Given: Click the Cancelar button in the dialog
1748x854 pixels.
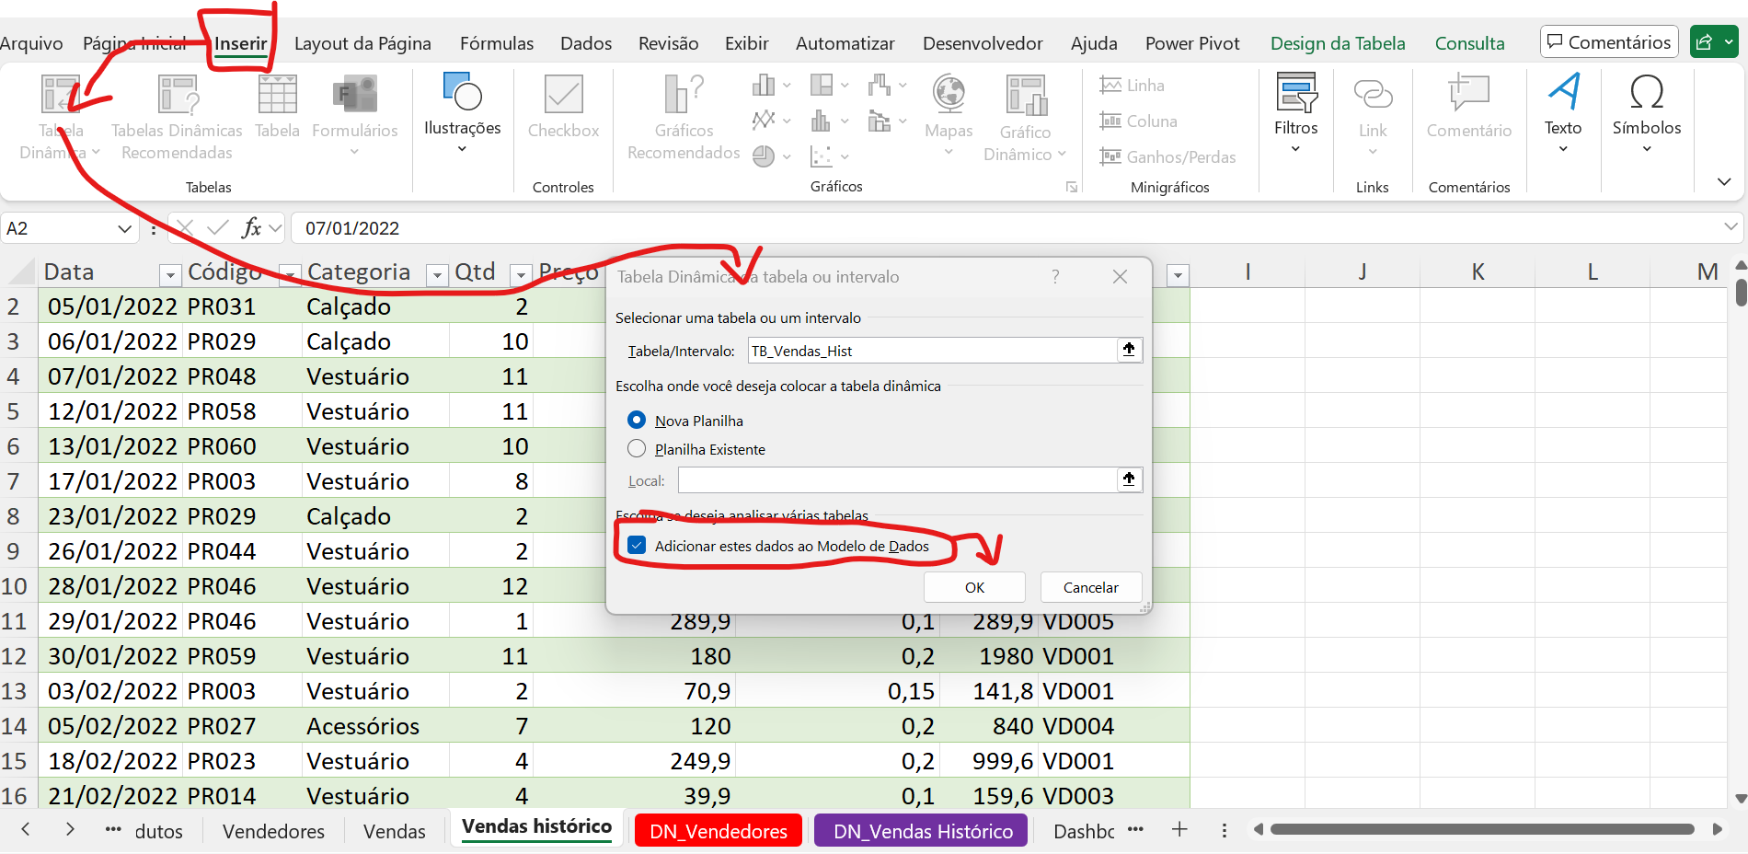Looking at the screenshot, I should (x=1090, y=587).
